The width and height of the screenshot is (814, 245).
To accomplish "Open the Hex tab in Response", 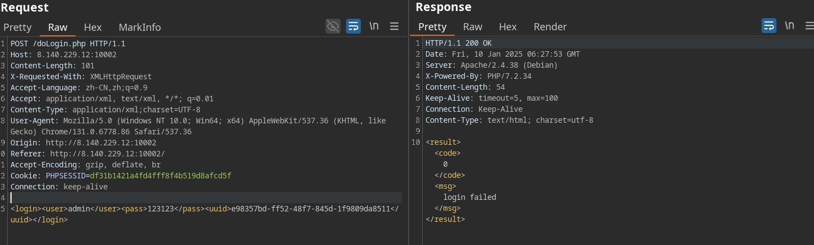I will 508,26.
